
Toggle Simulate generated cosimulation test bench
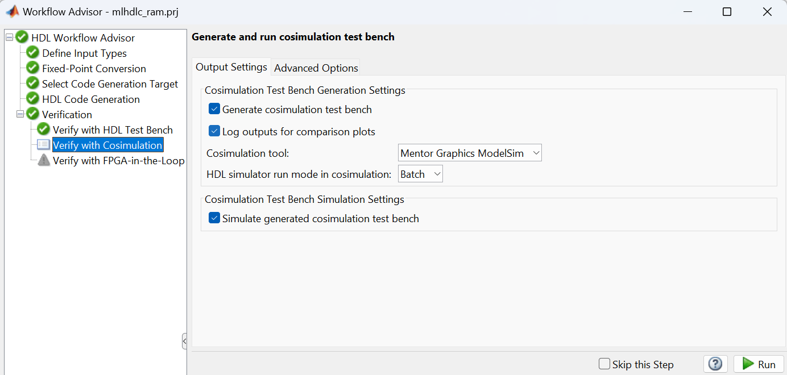[x=214, y=218]
